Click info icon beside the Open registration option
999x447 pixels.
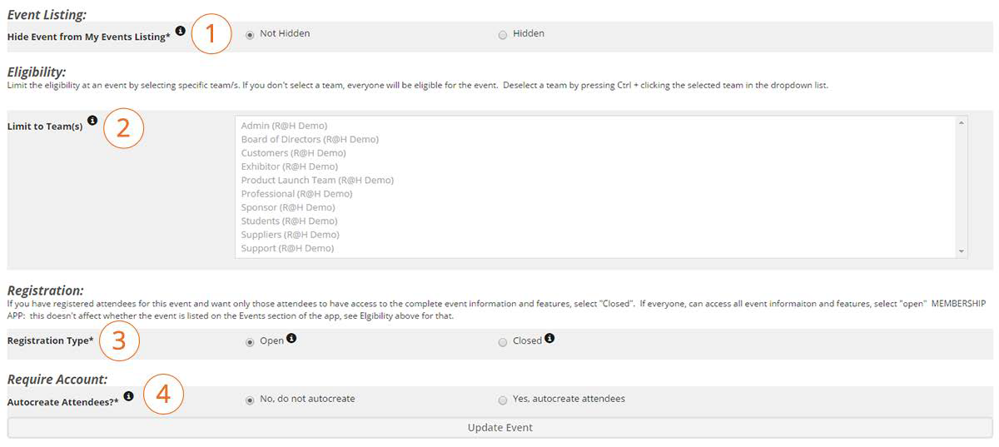coord(291,339)
